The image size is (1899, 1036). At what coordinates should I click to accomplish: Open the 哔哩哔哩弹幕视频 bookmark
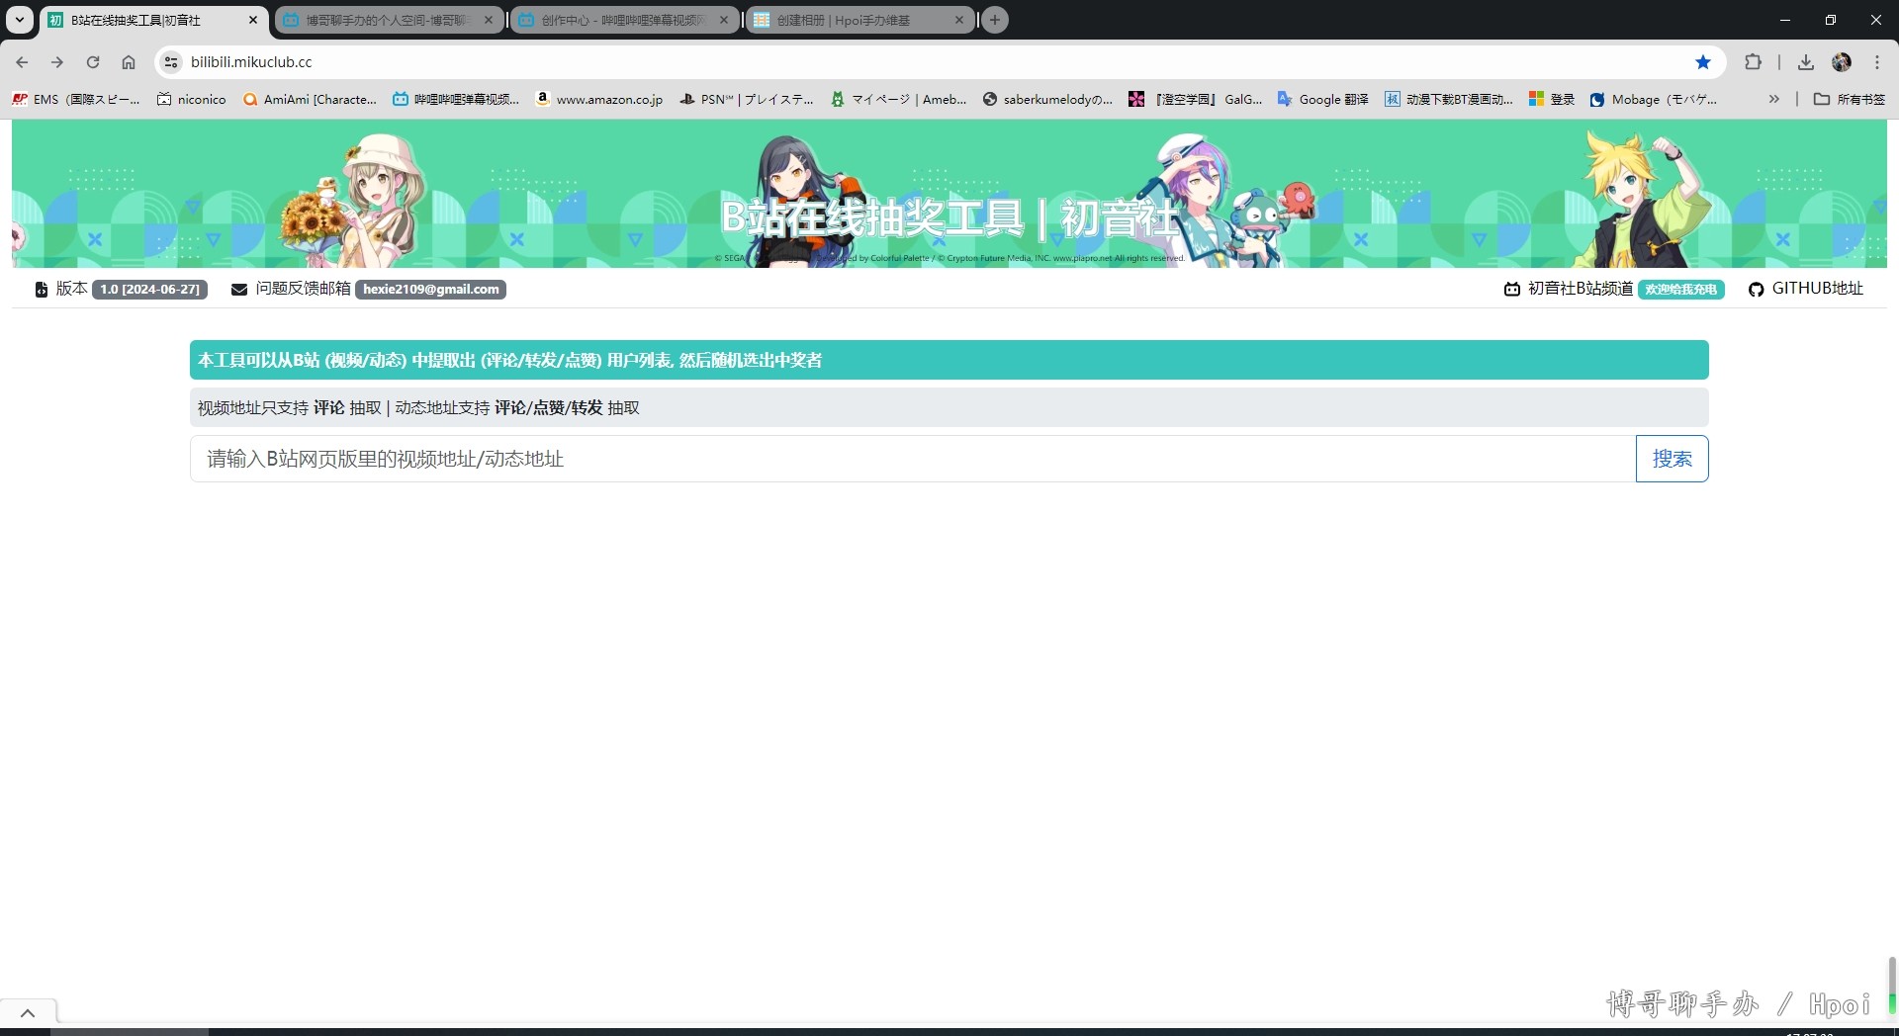(x=456, y=99)
